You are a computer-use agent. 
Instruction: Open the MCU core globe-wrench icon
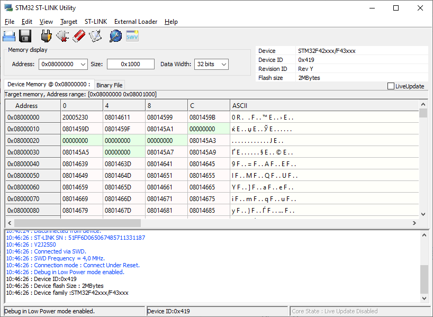pos(115,36)
